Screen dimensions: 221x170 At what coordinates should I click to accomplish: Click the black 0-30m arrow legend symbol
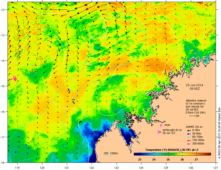tap(189, 130)
